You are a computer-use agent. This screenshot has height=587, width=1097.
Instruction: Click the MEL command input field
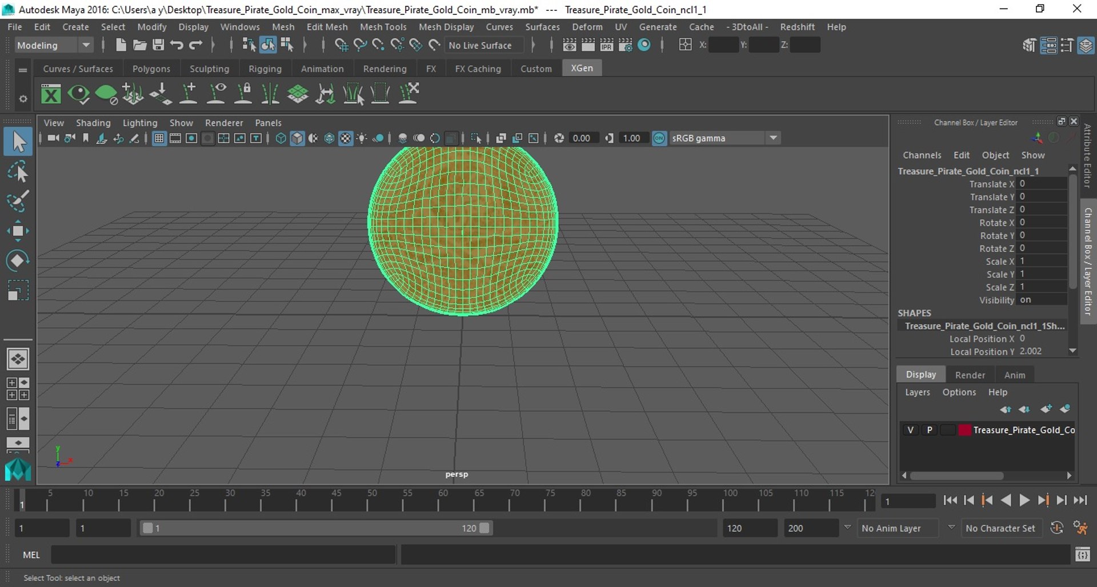click(x=223, y=554)
